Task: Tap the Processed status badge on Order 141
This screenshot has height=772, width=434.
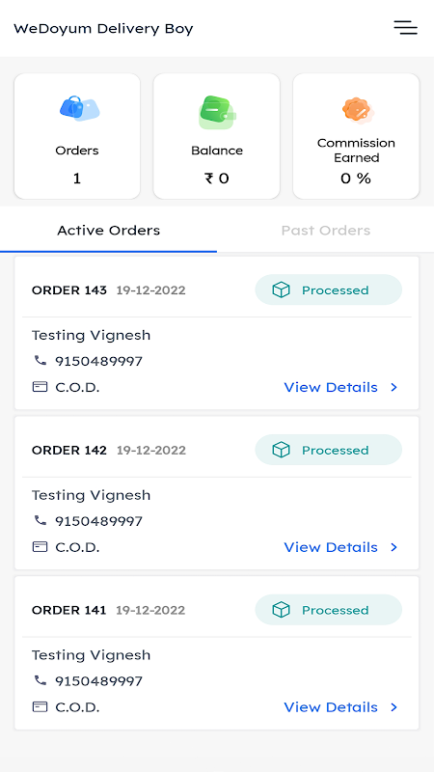Action: [328, 610]
